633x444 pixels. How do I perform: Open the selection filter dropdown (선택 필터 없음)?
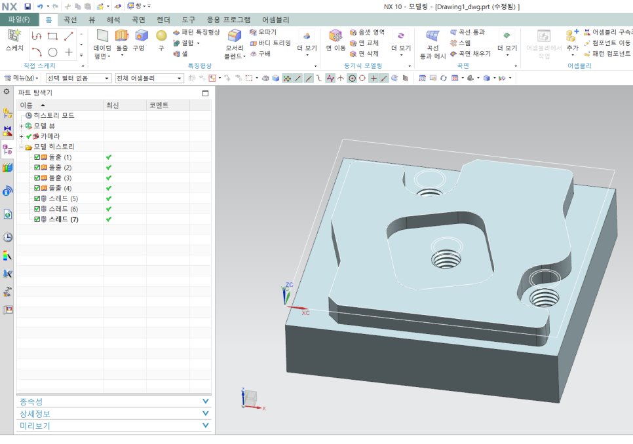(x=79, y=78)
